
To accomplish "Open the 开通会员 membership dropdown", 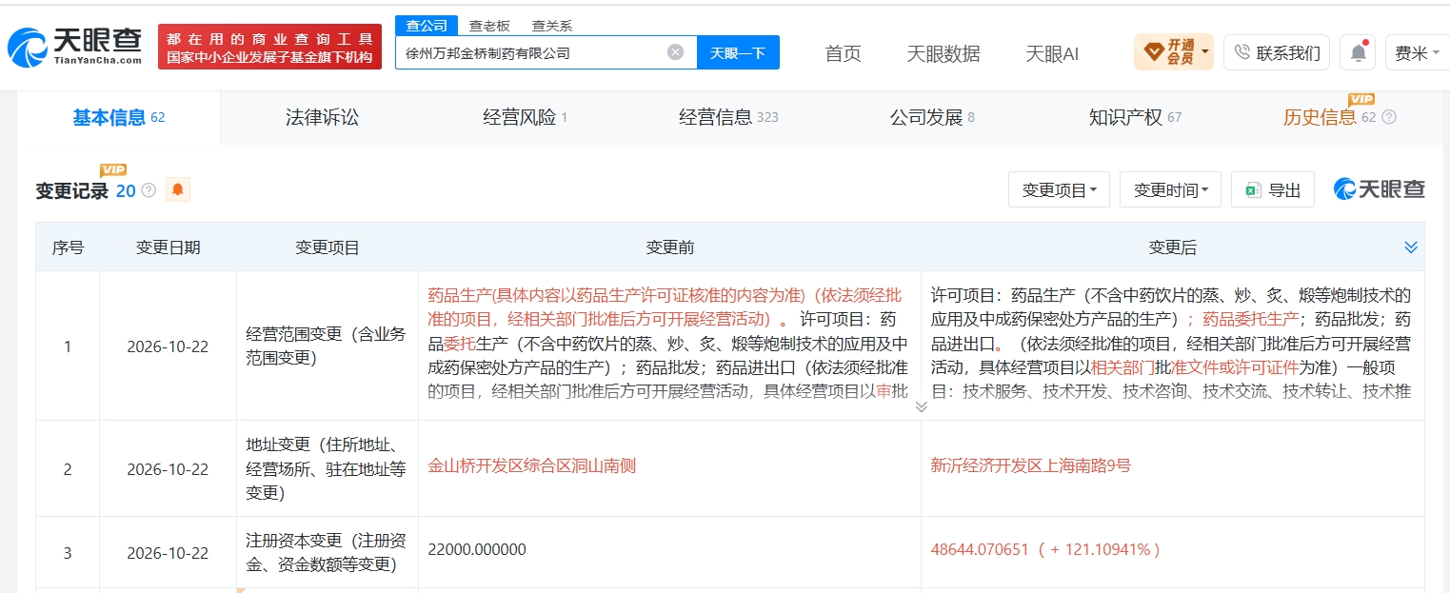I will tap(1174, 51).
